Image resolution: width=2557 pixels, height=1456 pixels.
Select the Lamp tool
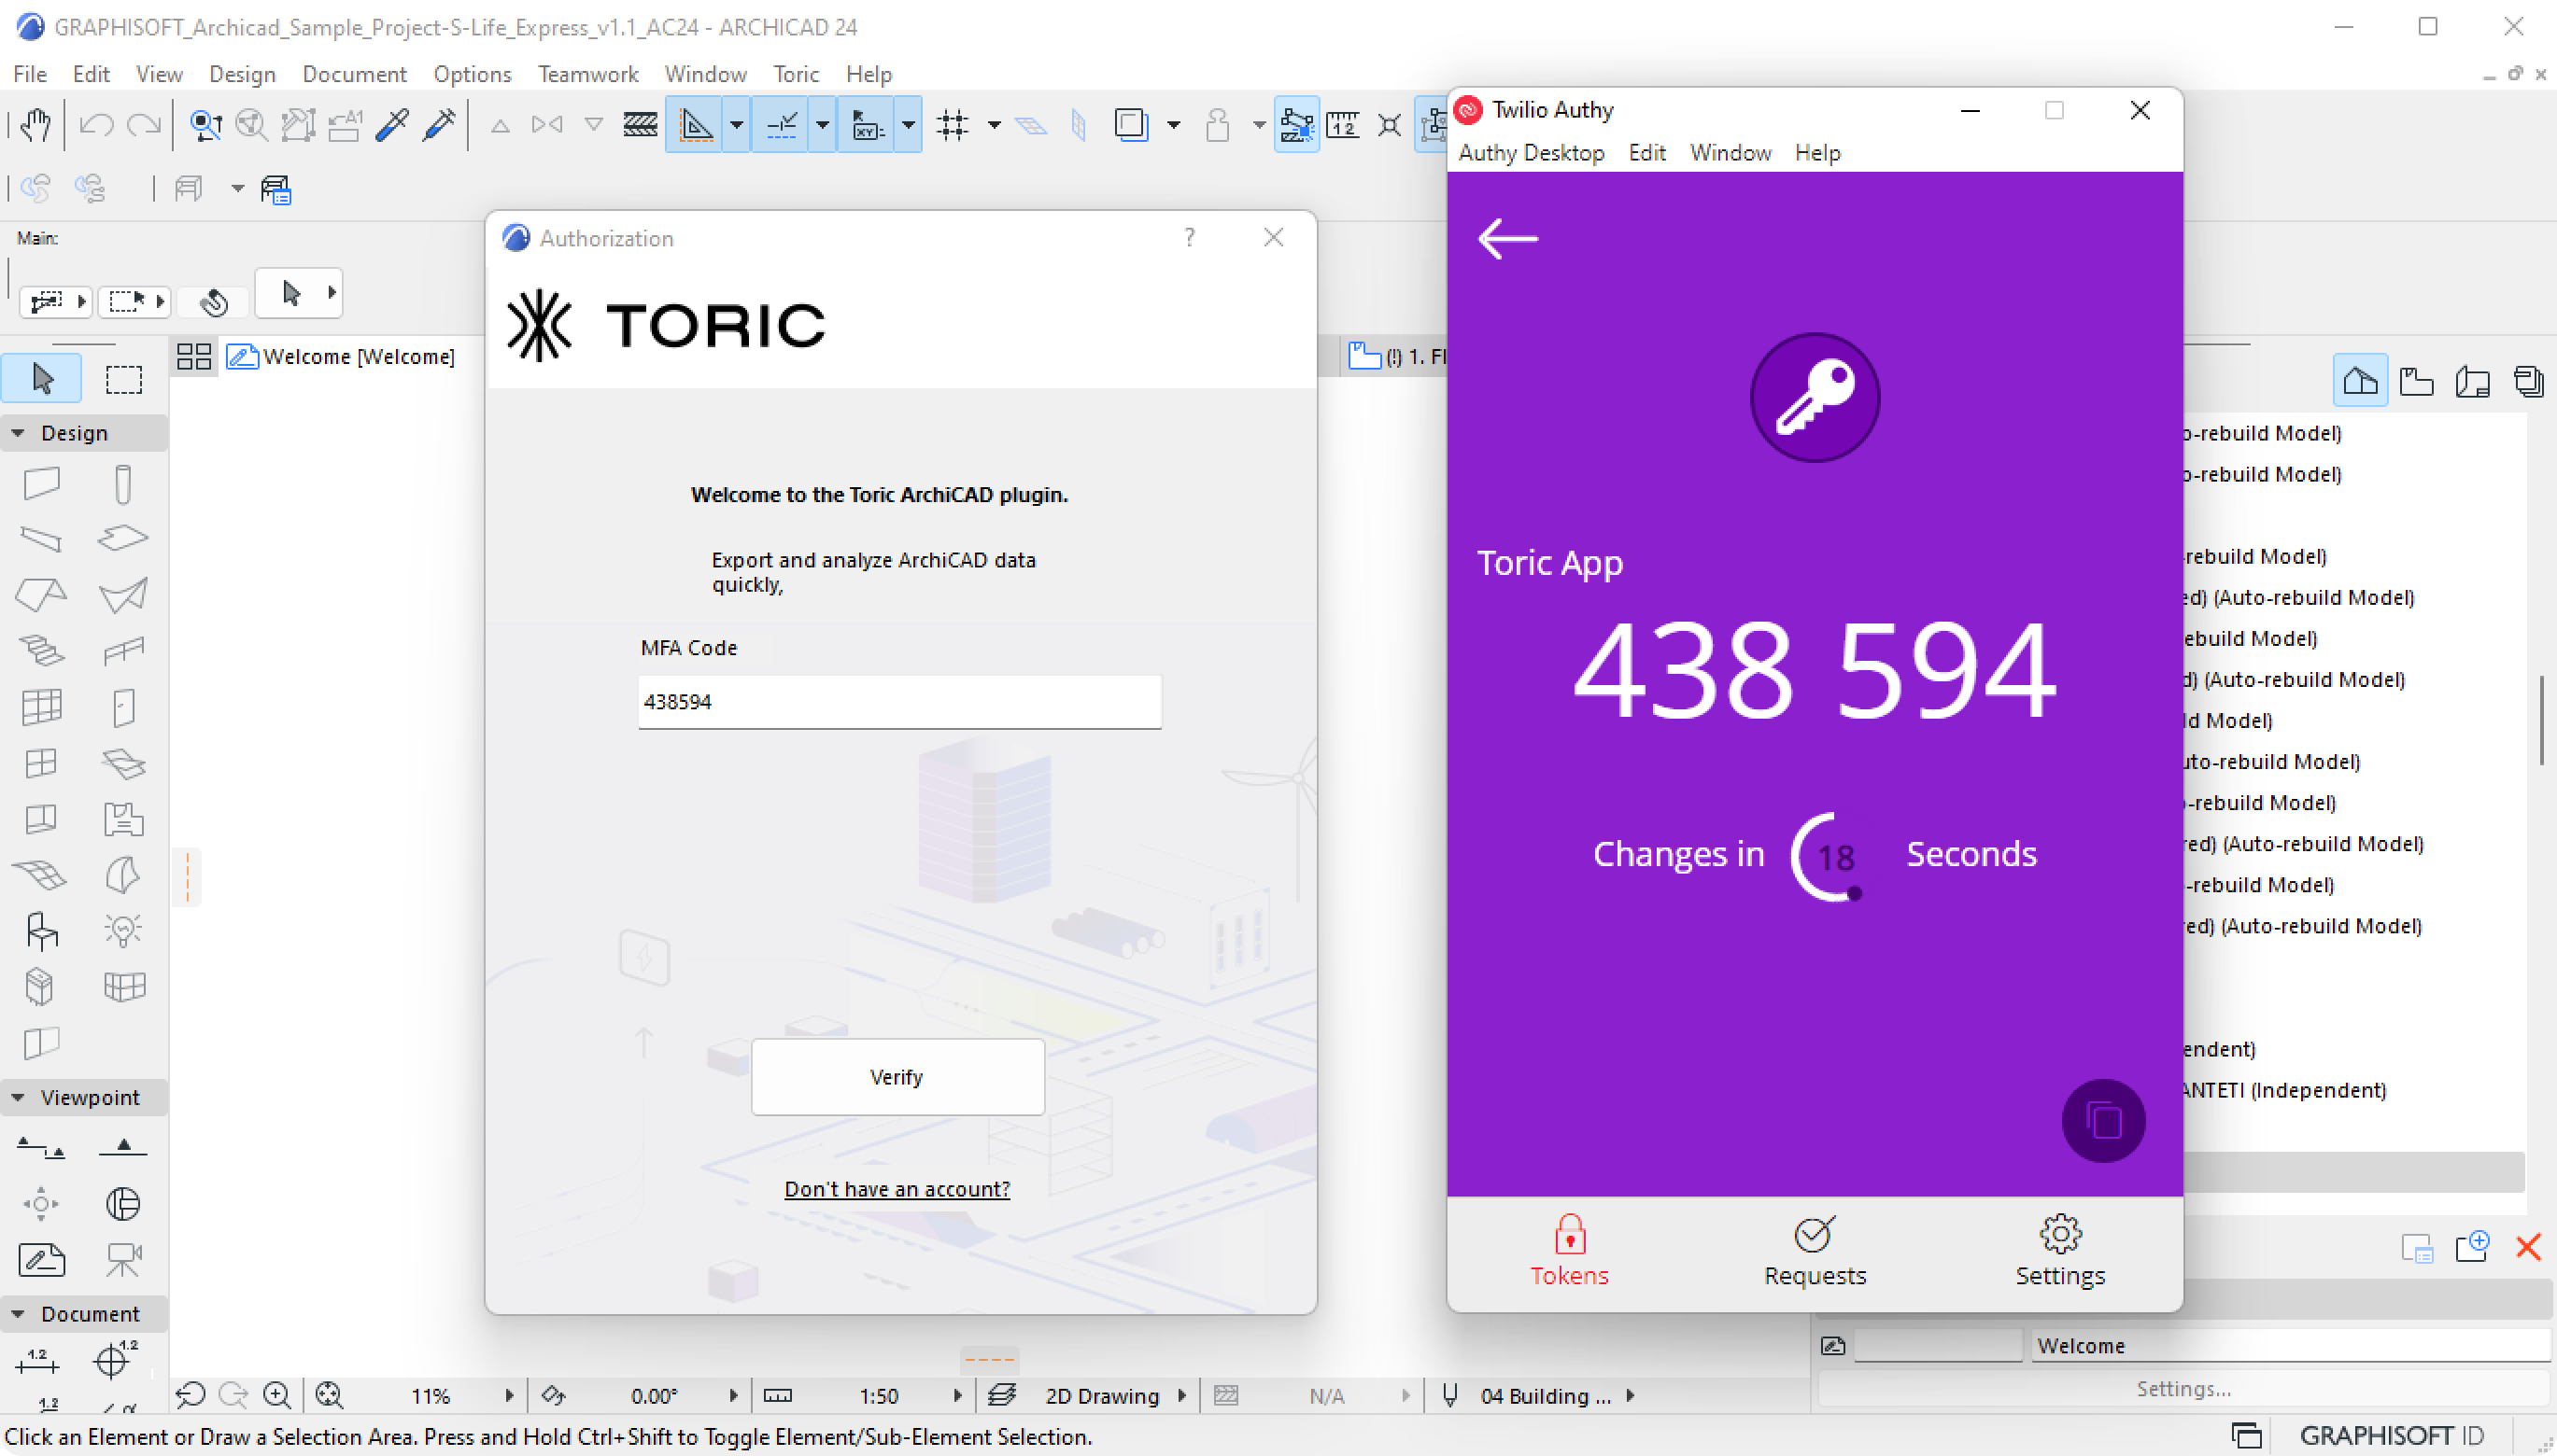pyautogui.click(x=122, y=929)
